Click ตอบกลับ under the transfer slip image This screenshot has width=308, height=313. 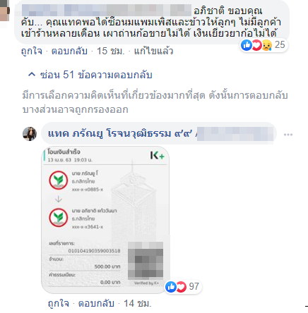(x=96, y=303)
